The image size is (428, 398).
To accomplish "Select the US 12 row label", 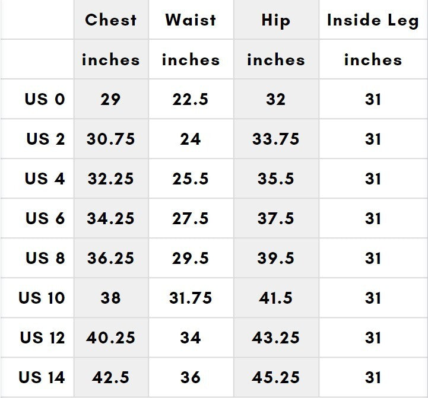I will tap(42, 337).
